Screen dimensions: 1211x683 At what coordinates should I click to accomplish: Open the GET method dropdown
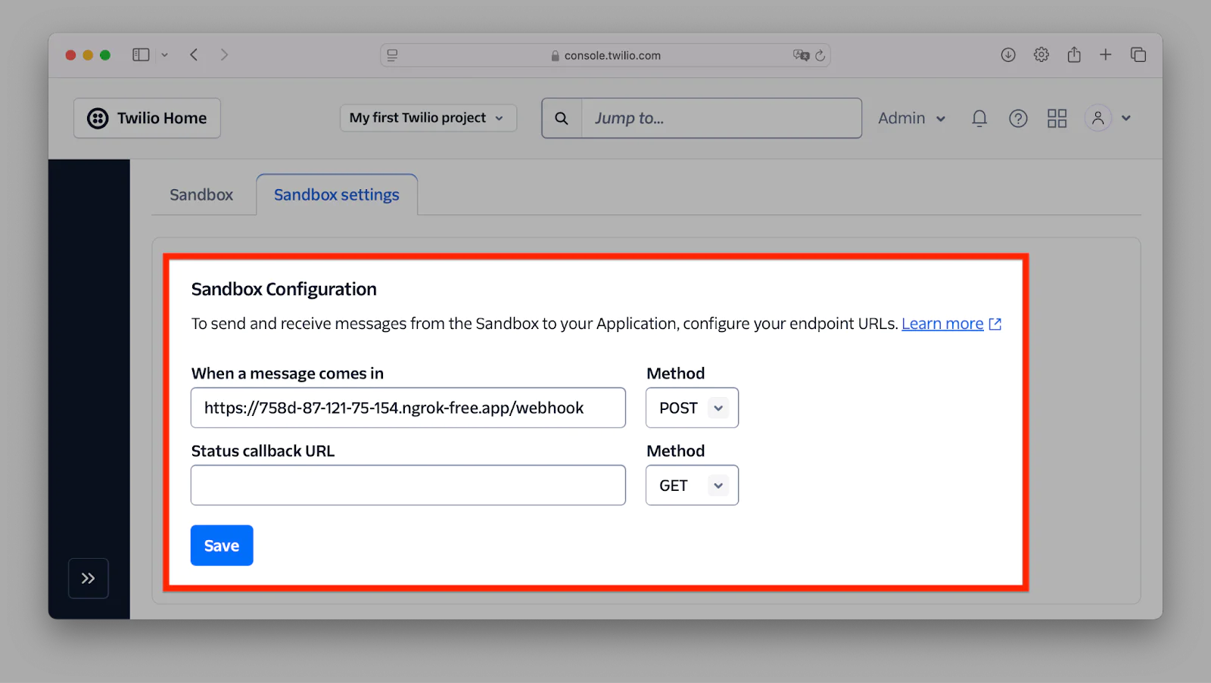pos(692,485)
